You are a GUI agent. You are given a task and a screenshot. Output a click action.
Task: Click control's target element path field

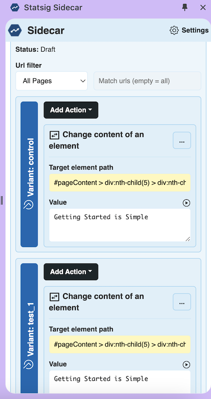pyautogui.click(x=120, y=183)
